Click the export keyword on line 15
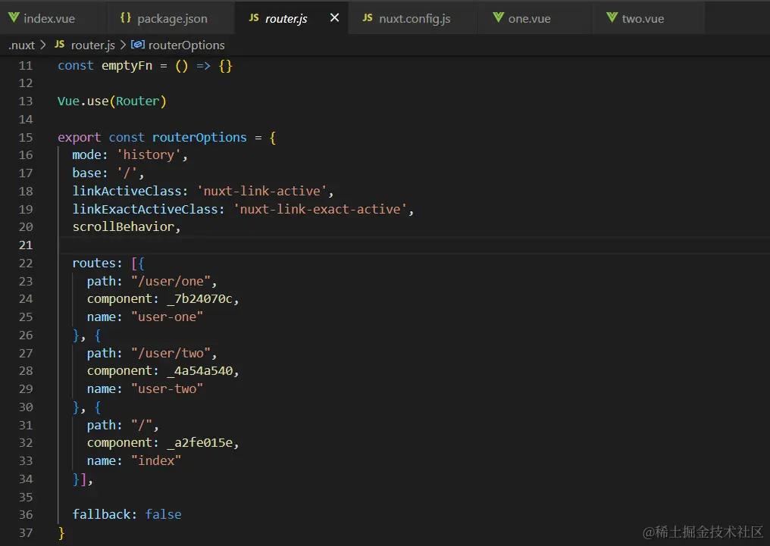The image size is (770, 546). click(x=79, y=137)
